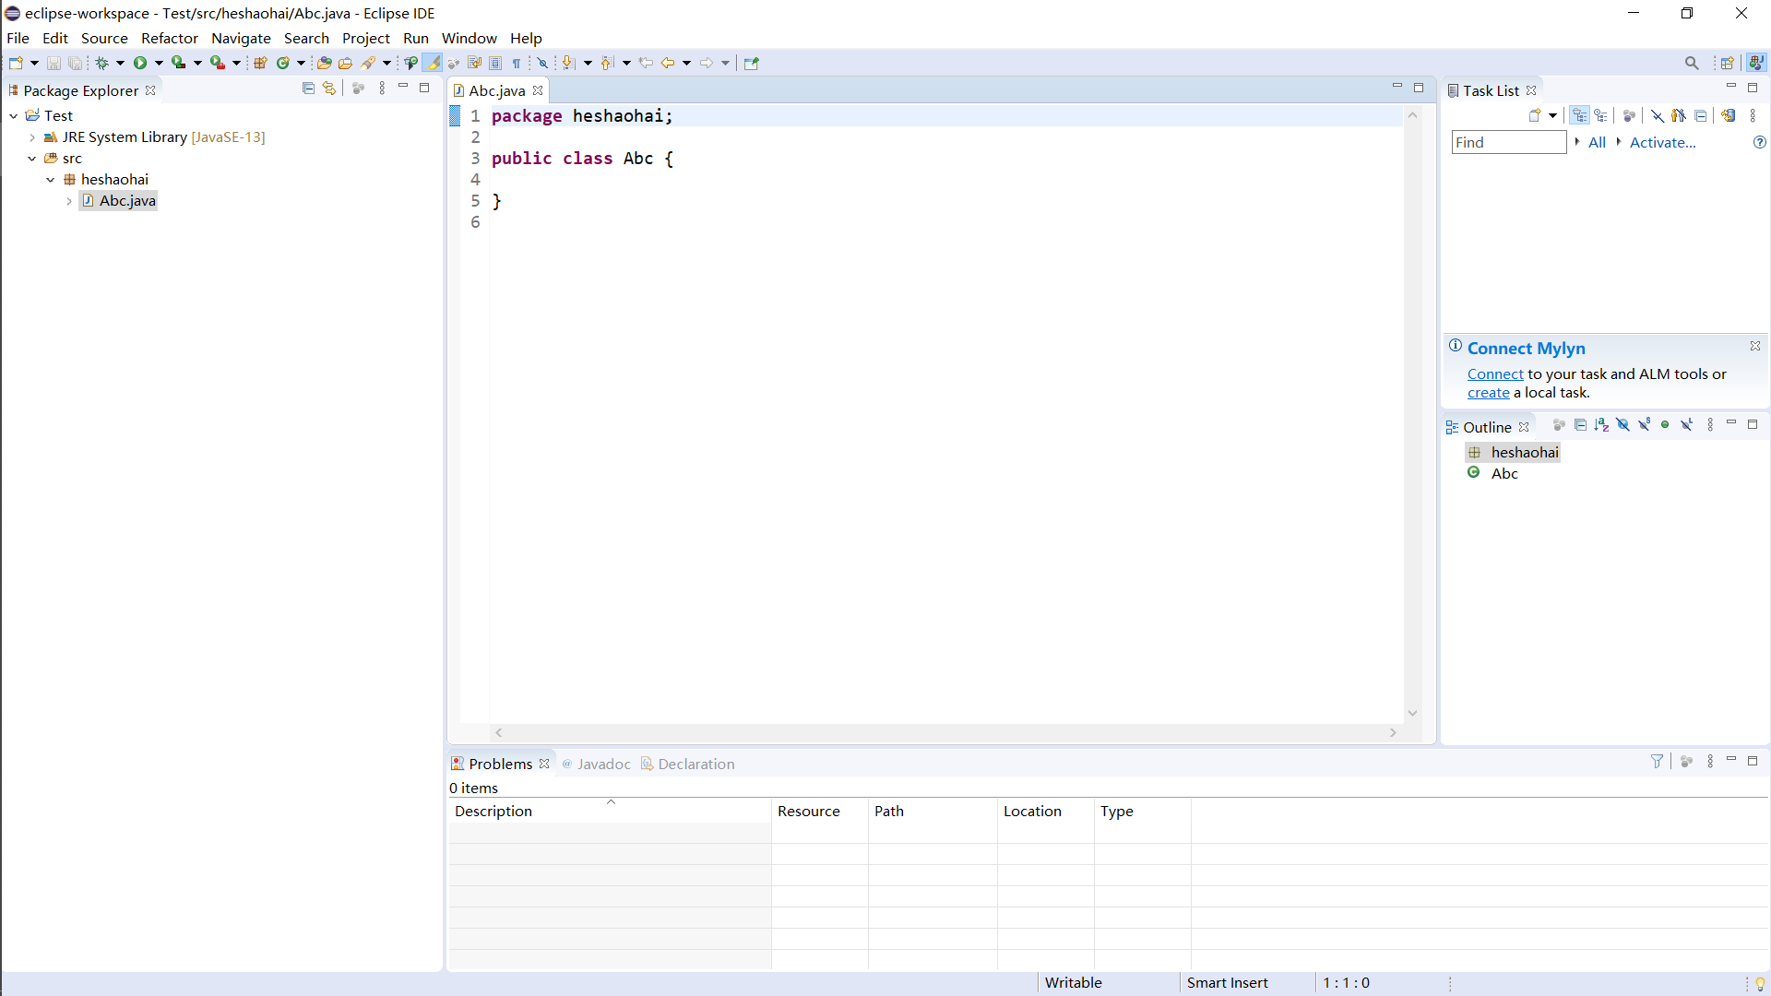
Task: Click New Java Package toolbar icon
Action: pos(260,63)
